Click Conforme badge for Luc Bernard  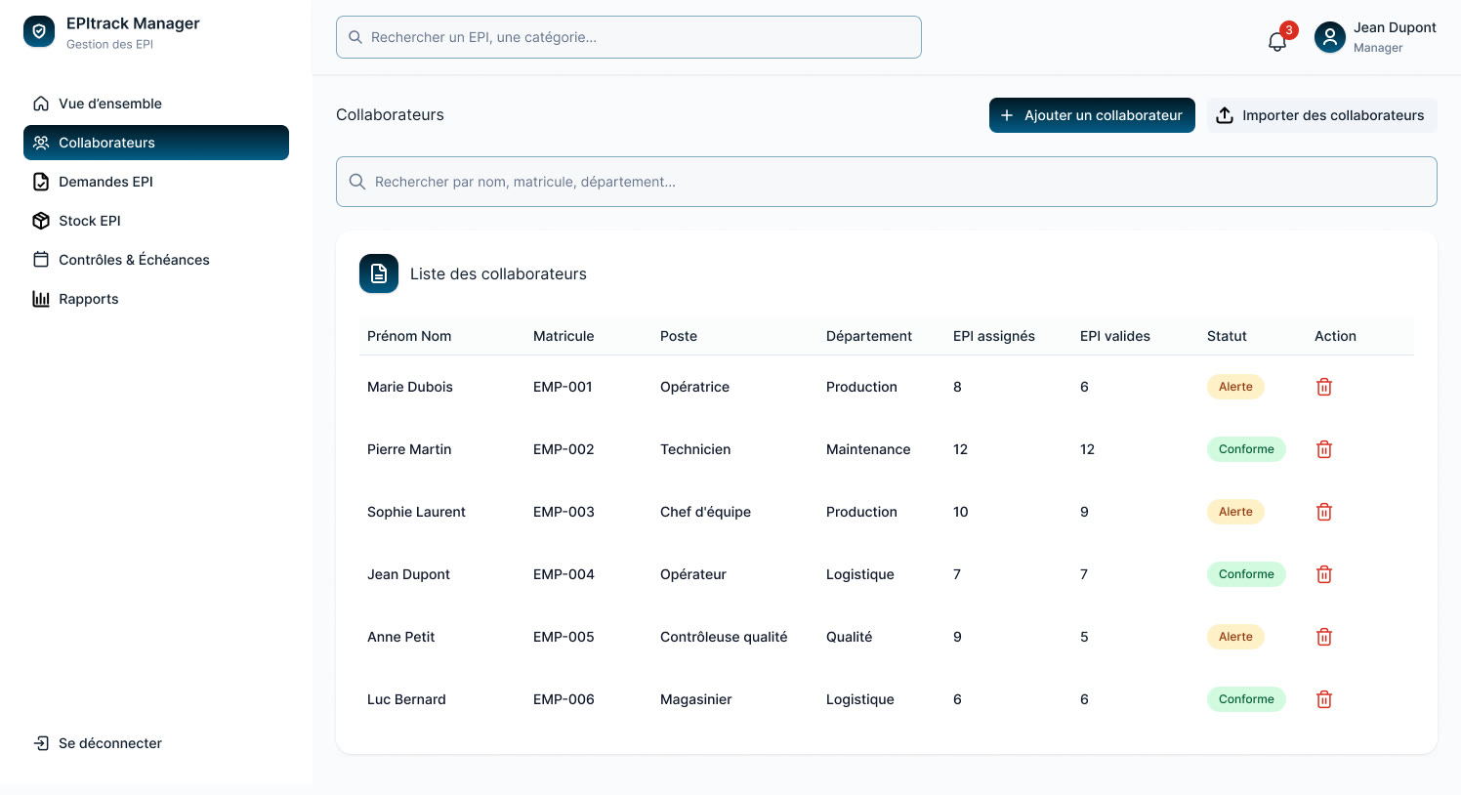[x=1246, y=699]
